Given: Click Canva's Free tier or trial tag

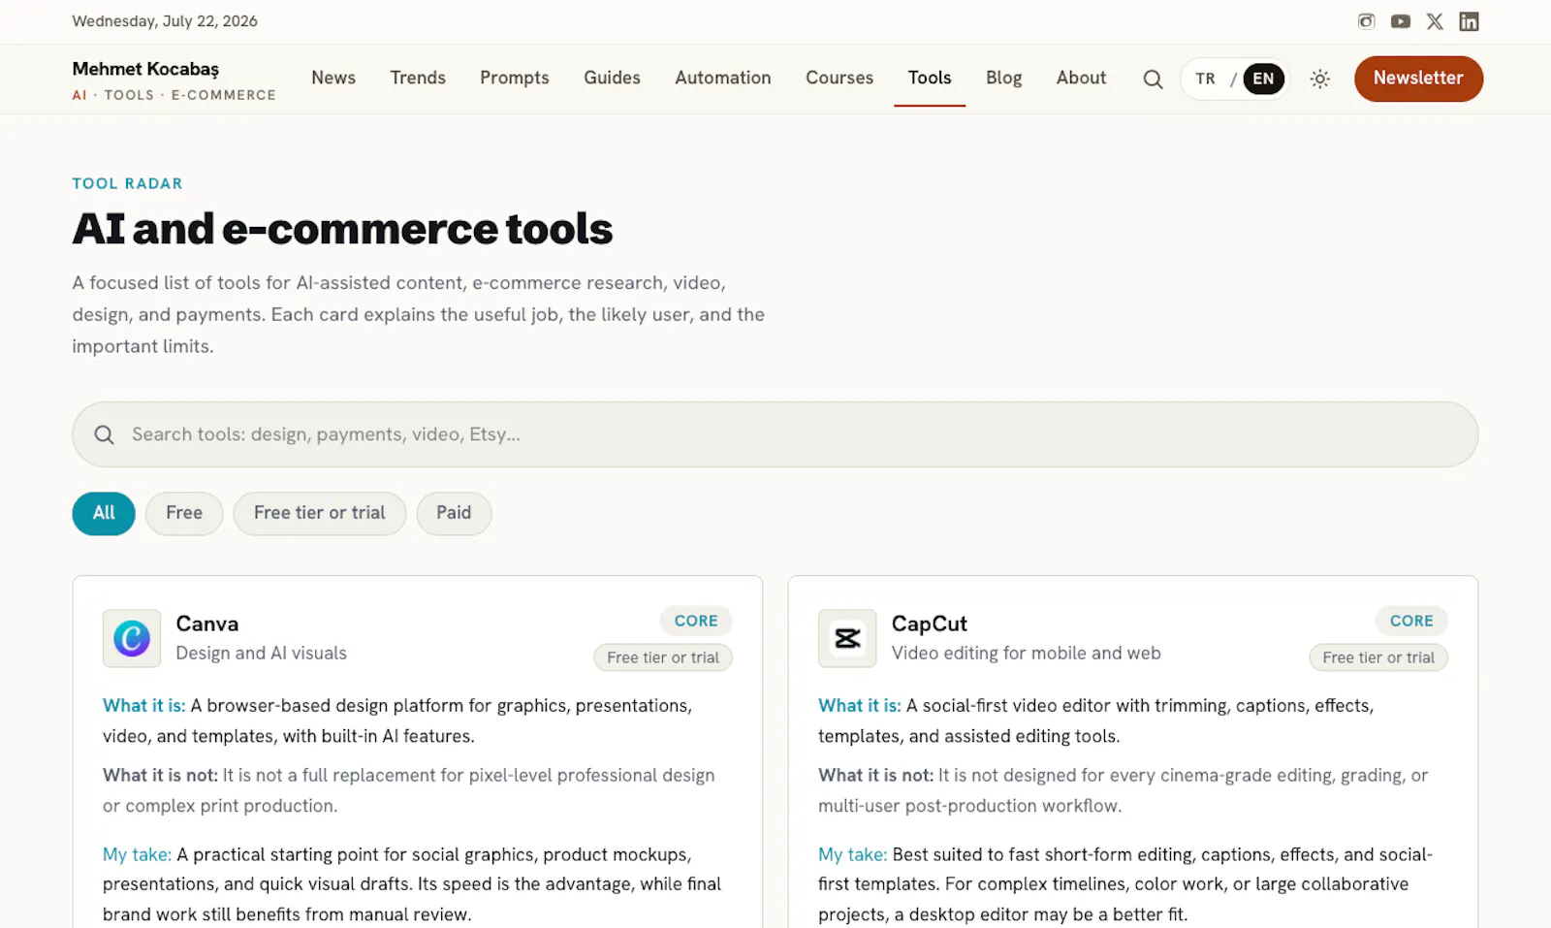Looking at the screenshot, I should coord(663,657).
